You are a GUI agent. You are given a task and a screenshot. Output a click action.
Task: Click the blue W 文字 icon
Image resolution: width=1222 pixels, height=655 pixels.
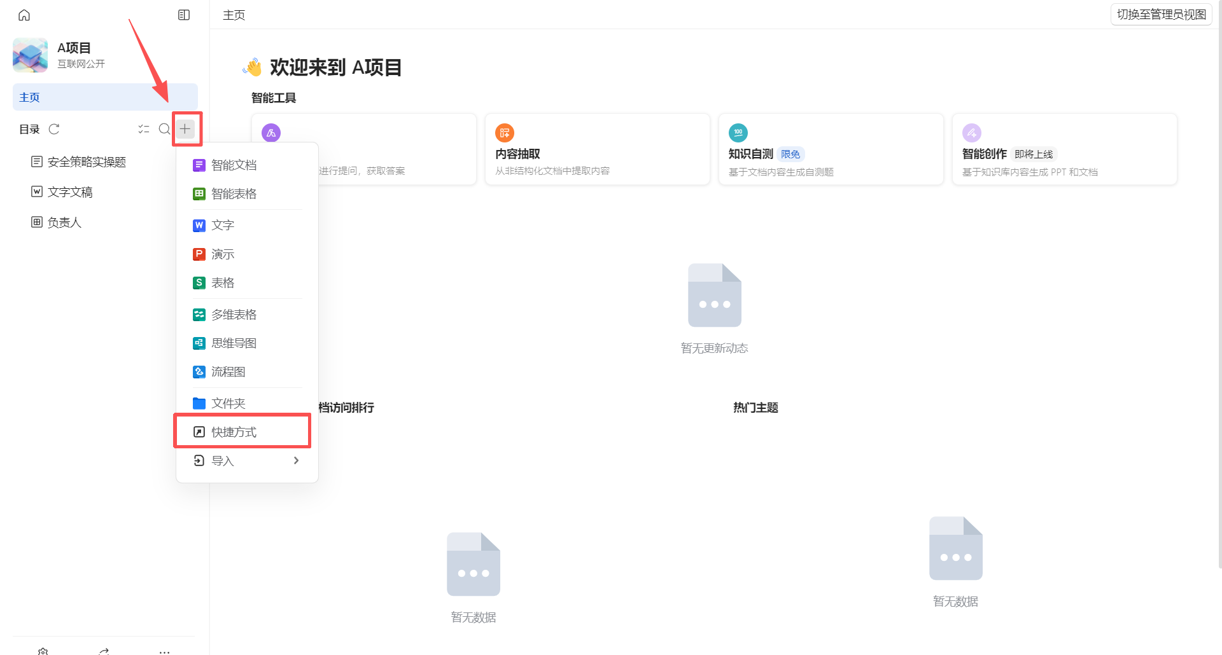(x=199, y=225)
